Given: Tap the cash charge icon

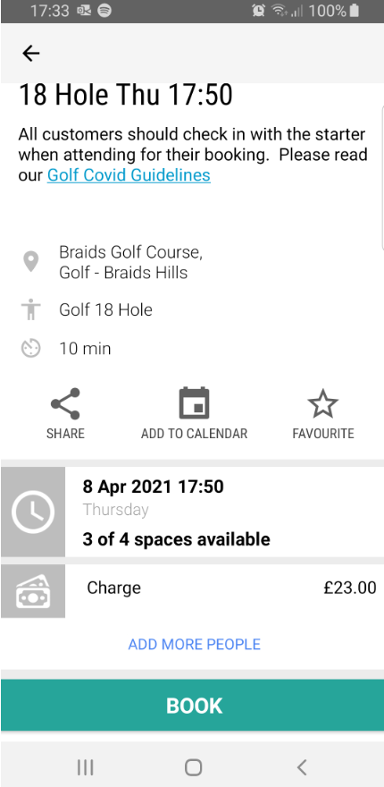Looking at the screenshot, I should (x=33, y=591).
